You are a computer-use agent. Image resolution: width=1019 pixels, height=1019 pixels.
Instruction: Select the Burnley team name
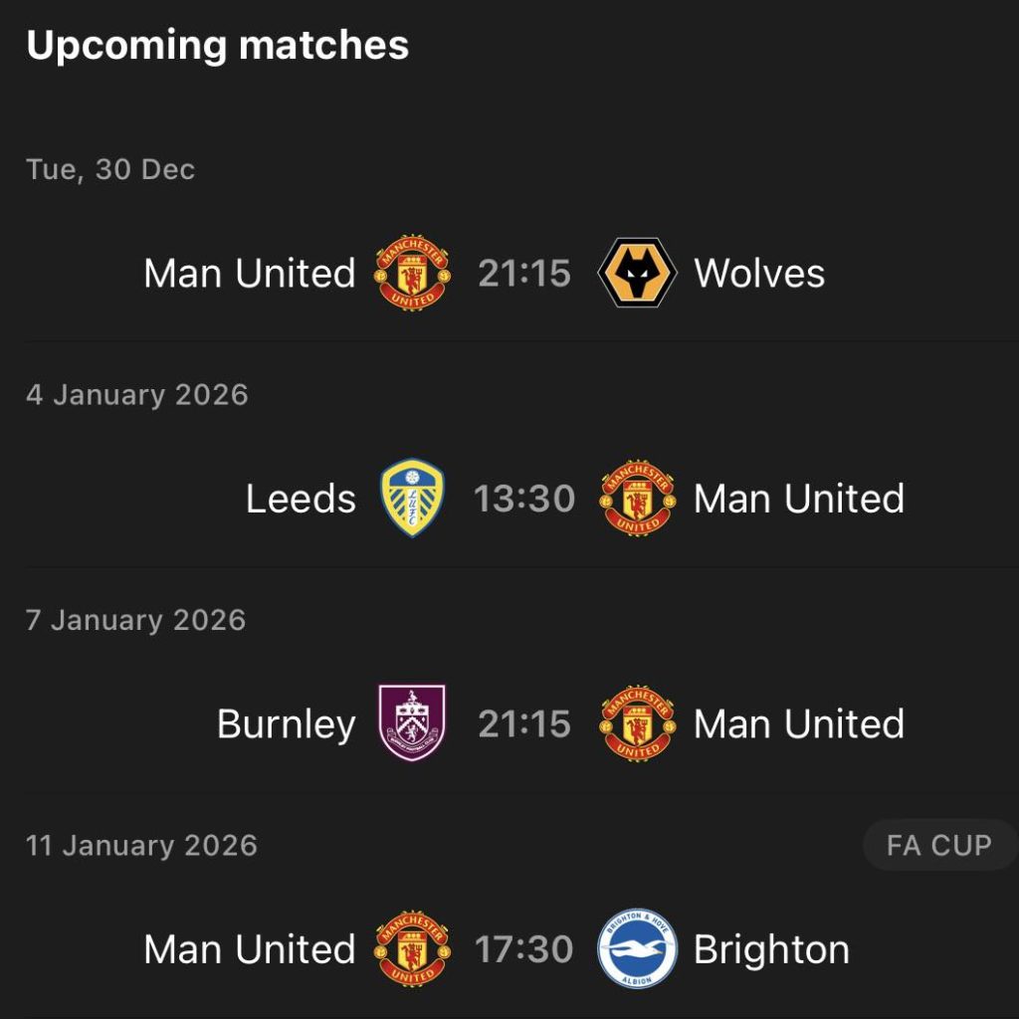286,723
